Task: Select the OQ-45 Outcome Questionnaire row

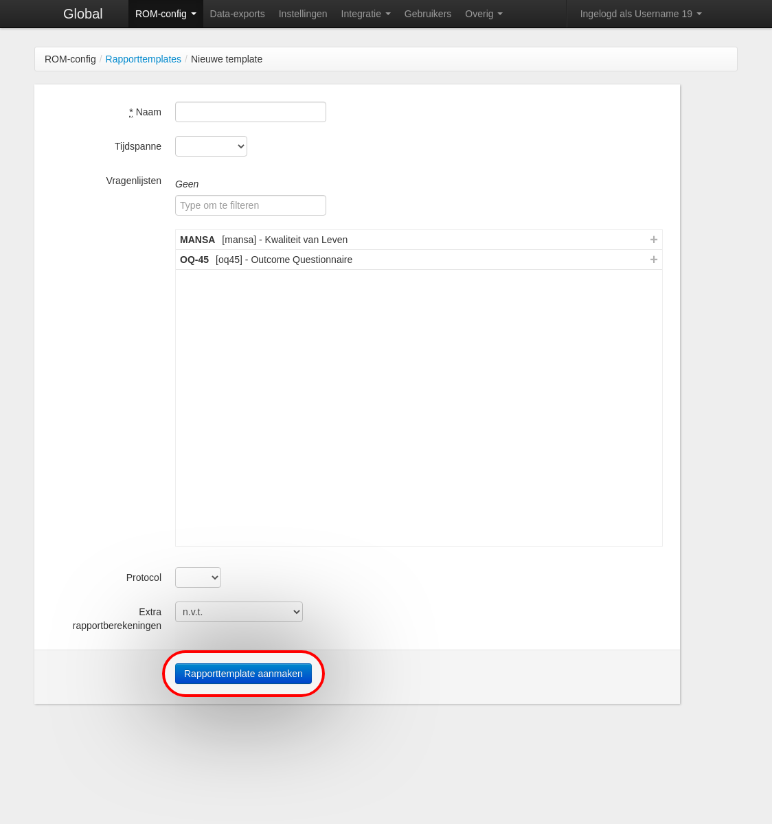Action: pyautogui.click(x=343, y=260)
